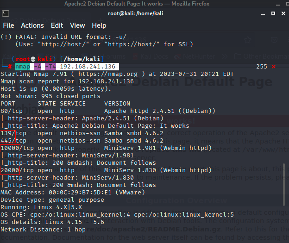Click the PORT column header
The width and height of the screenshot is (289, 243).
click(8, 104)
